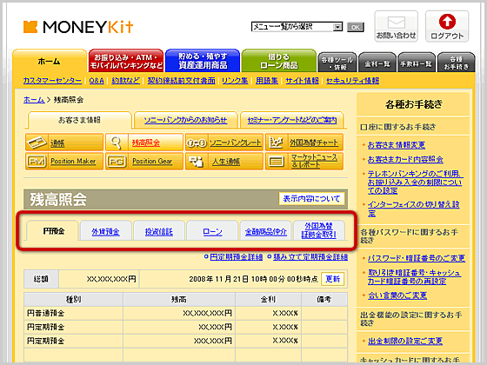Screen dimensions: 487x365
Task: Click the 外国為替チャート chart icon
Action: point(277,143)
